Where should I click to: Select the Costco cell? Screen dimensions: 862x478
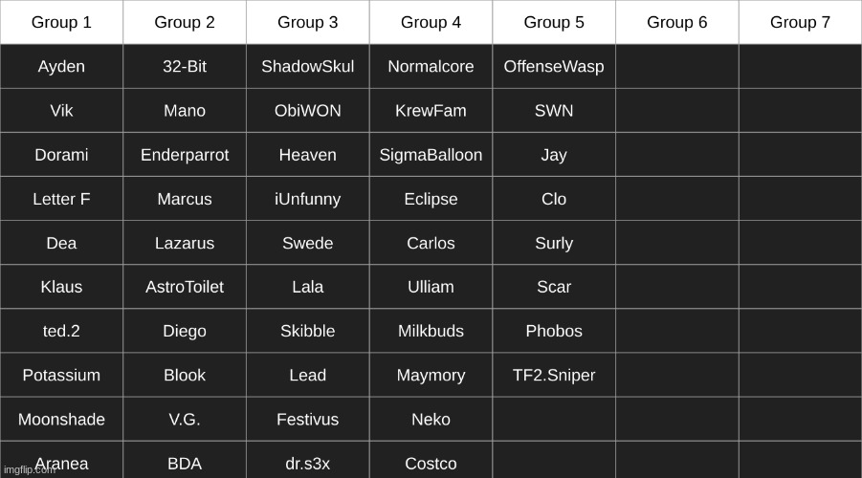(431, 464)
